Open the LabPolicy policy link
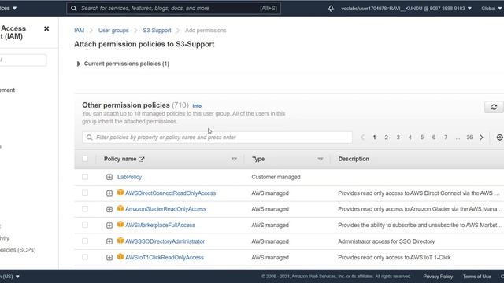This screenshot has width=504, height=283. point(129,177)
